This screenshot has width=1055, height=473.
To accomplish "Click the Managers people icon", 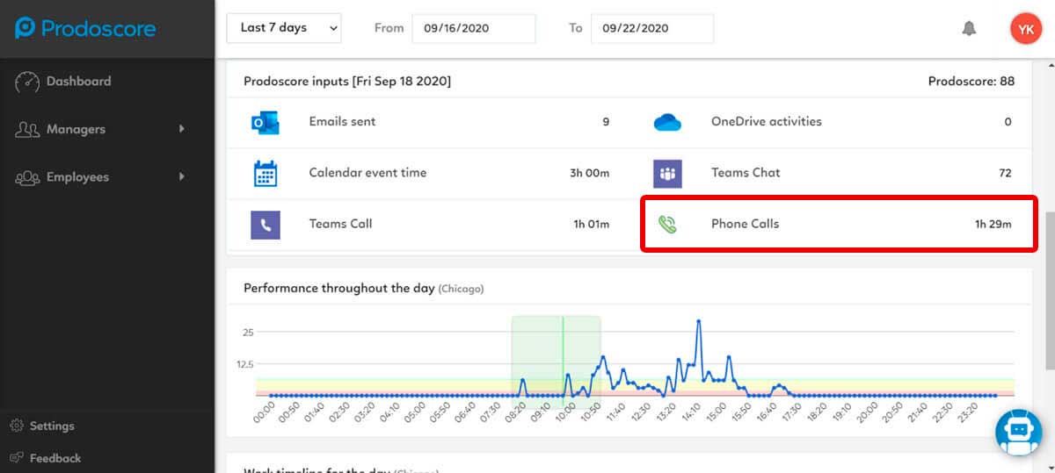I will click(x=27, y=130).
